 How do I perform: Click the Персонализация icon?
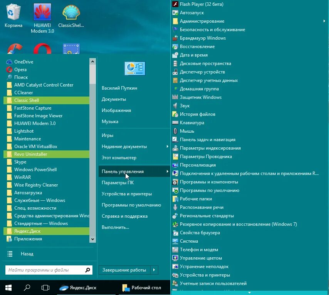[175, 165]
